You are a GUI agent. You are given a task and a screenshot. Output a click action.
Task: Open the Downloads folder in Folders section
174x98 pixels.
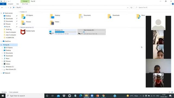pos(110,16)
